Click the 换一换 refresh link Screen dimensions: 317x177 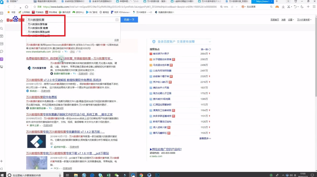(204, 49)
